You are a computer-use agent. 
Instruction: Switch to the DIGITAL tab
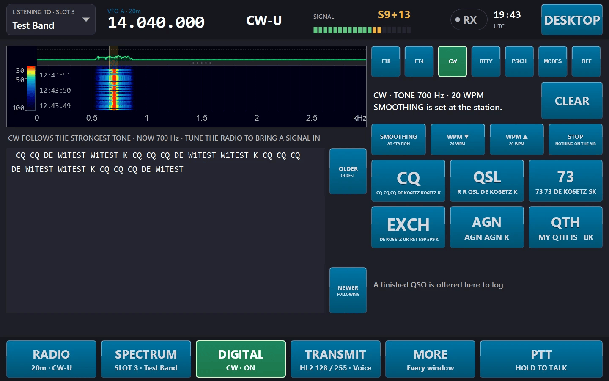pyautogui.click(x=241, y=359)
